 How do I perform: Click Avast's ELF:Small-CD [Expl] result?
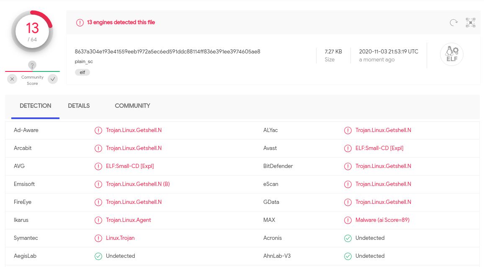click(x=379, y=148)
